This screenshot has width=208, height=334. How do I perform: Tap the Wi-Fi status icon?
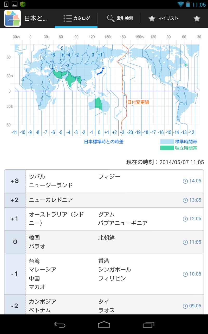181,4
